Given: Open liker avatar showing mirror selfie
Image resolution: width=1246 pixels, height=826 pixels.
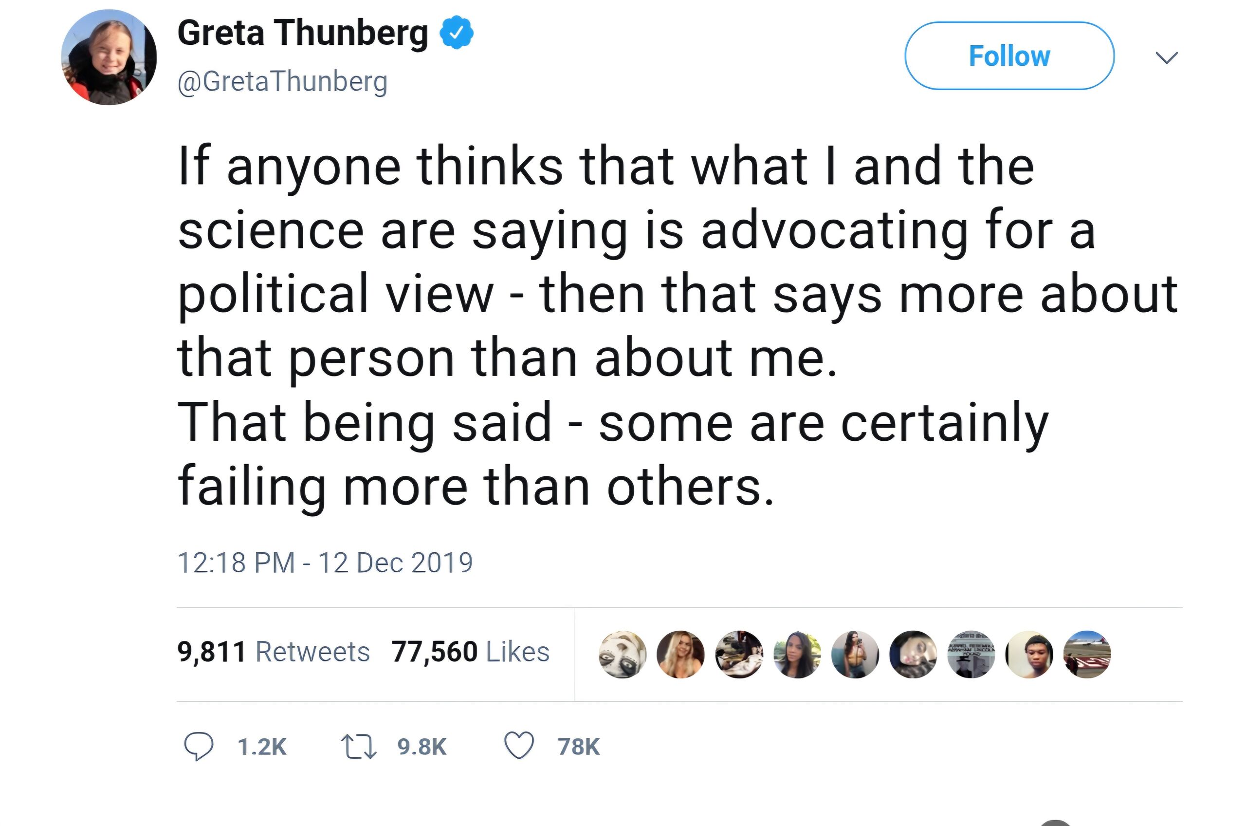Looking at the screenshot, I should click(855, 654).
